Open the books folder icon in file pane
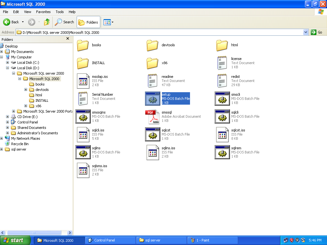Image resolution: width=327 pixels, height=245 pixels. [x=83, y=45]
